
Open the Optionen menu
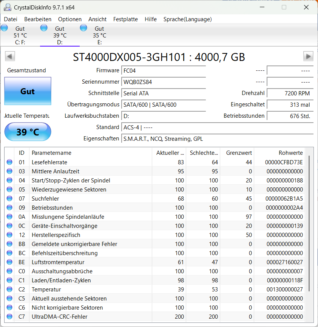tap(70, 19)
